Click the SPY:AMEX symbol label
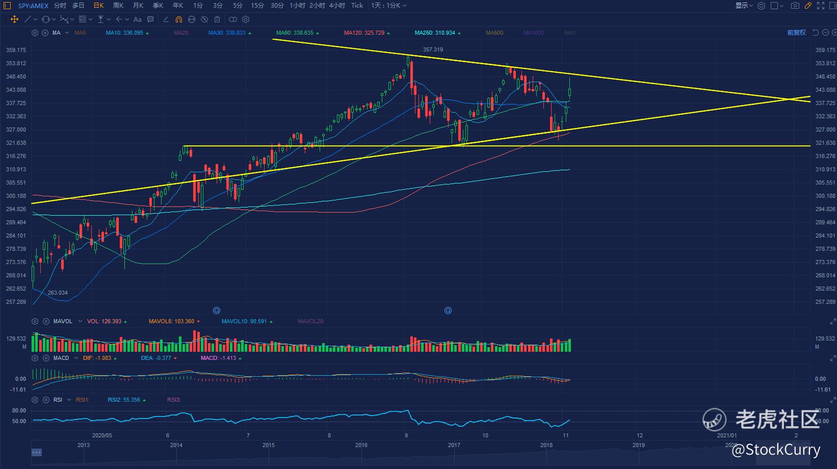This screenshot has height=469, width=837. (33, 6)
